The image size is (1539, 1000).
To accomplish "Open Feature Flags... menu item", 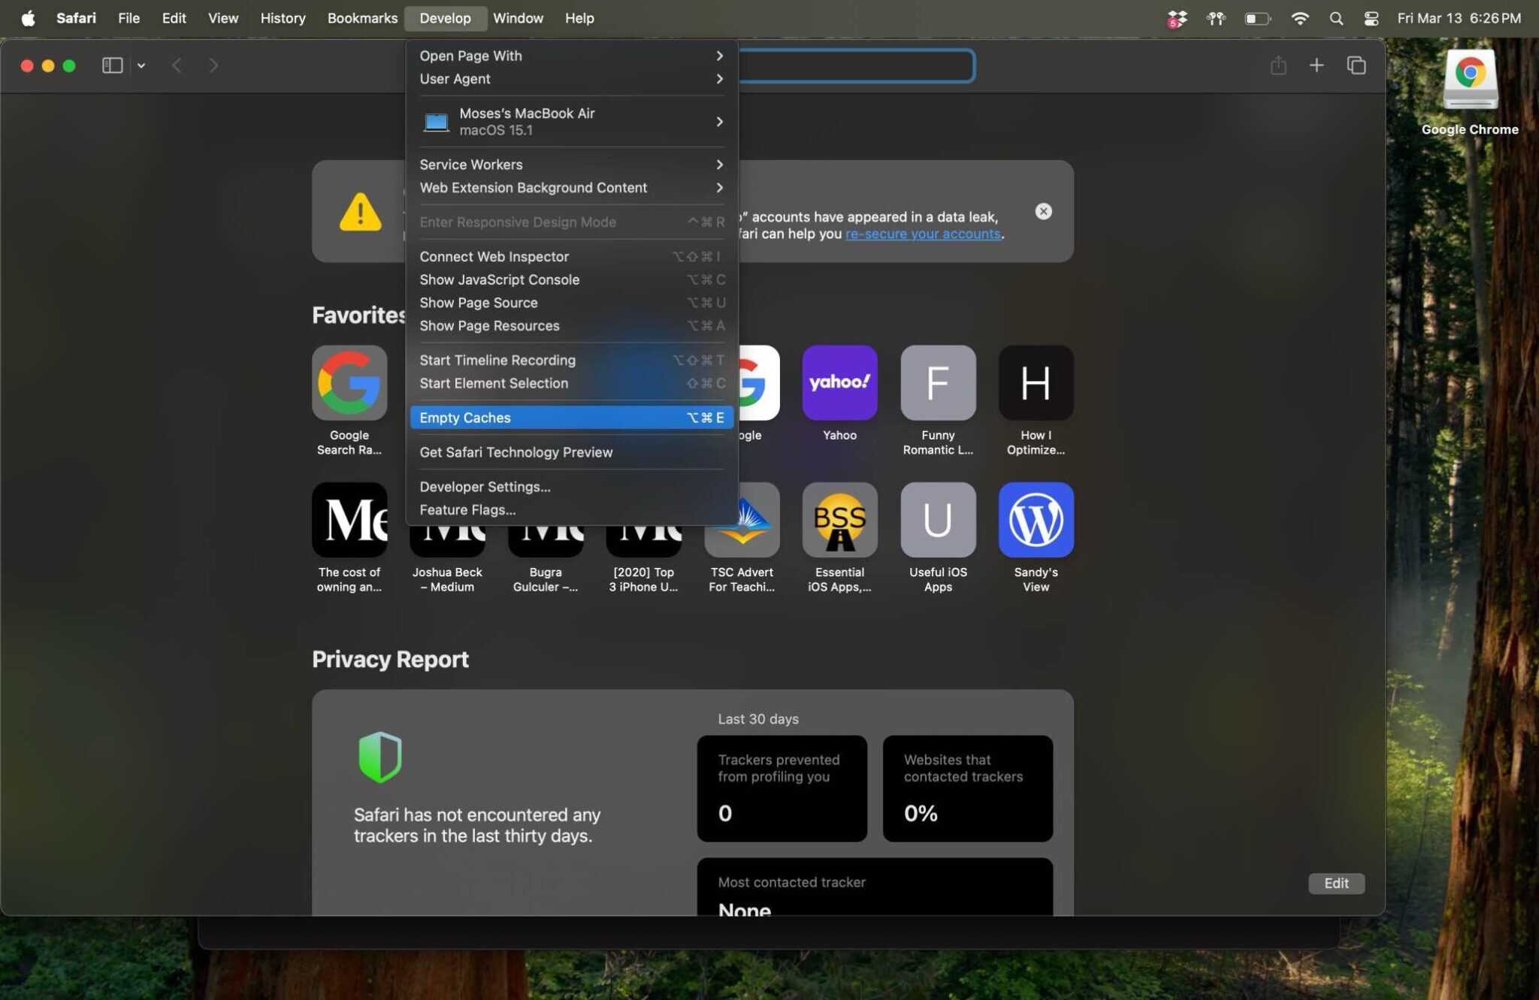I will (571, 510).
